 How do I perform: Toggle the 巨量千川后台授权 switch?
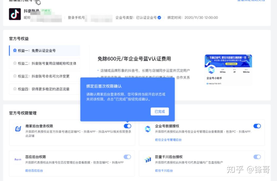tap(257, 157)
